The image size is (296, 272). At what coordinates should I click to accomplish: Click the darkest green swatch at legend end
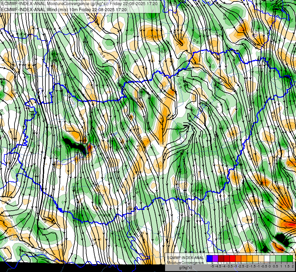click(290, 258)
